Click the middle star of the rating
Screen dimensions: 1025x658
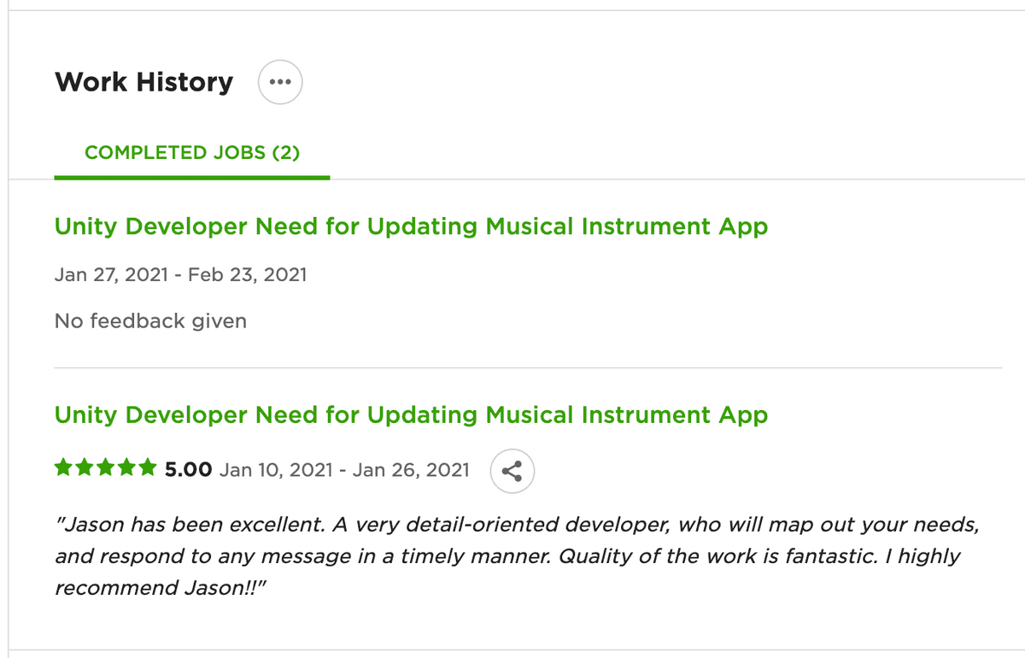coord(106,467)
